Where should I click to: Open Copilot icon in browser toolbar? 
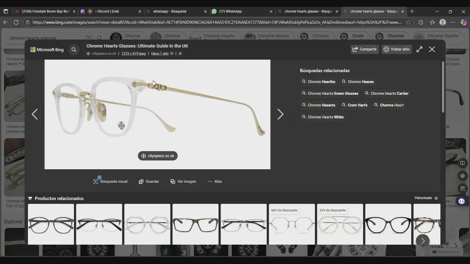(x=463, y=22)
